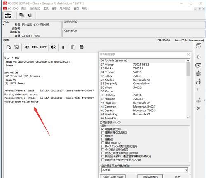206x178 pixels.
Task: Click the exit utility icon beside stacked windows
Action: 30,15
